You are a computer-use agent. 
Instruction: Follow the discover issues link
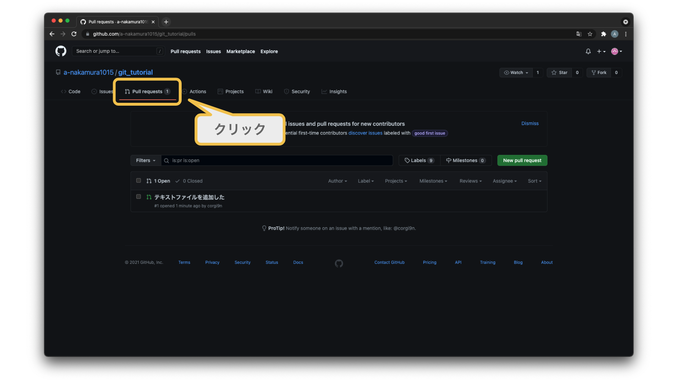365,133
